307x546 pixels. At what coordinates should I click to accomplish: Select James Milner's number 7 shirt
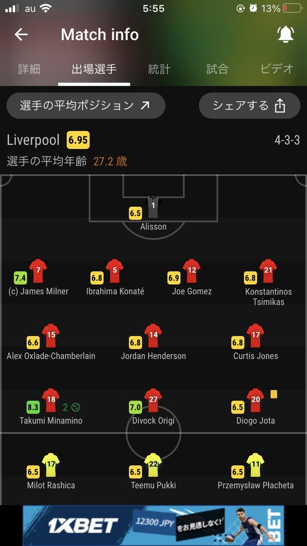tap(38, 271)
